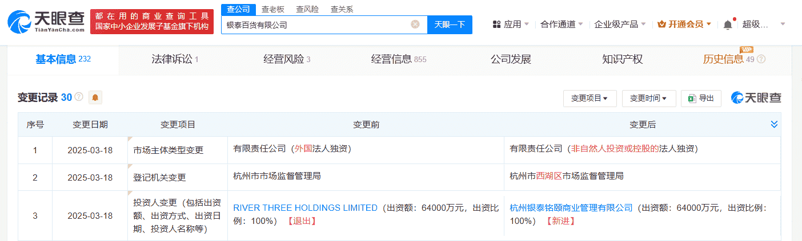Select the 查老板 search tab
The height and width of the screenshot is (241, 802).
pos(273,9)
